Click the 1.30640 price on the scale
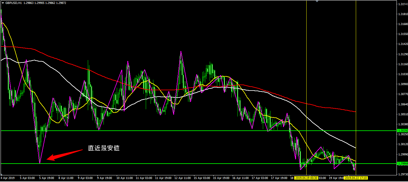This screenshot has height=182, width=408. pyautogui.click(x=402, y=104)
